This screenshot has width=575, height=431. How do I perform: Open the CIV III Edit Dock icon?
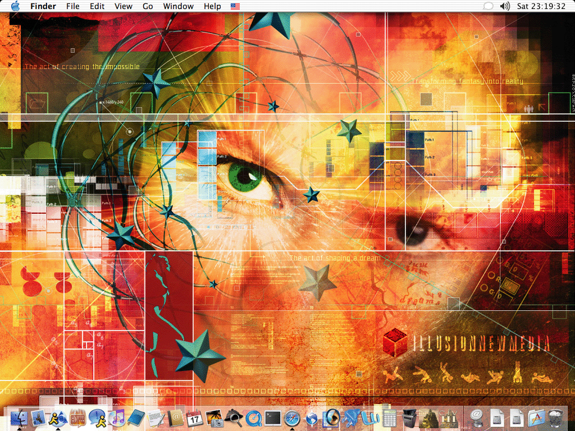448,418
